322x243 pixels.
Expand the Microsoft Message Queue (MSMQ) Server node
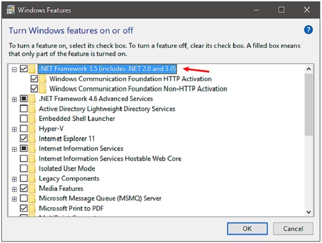tap(14, 199)
